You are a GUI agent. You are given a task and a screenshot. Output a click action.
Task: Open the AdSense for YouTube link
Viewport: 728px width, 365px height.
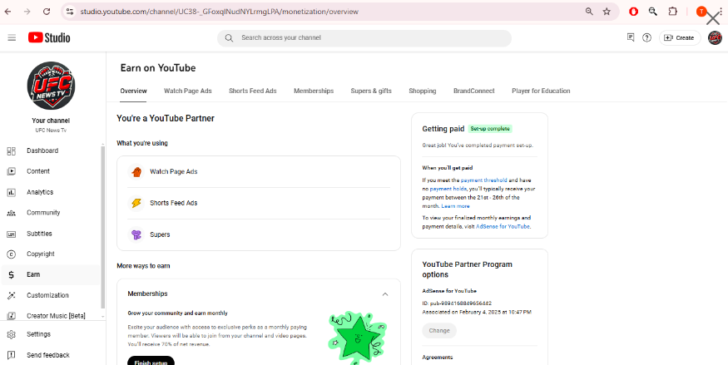pyautogui.click(x=503, y=226)
